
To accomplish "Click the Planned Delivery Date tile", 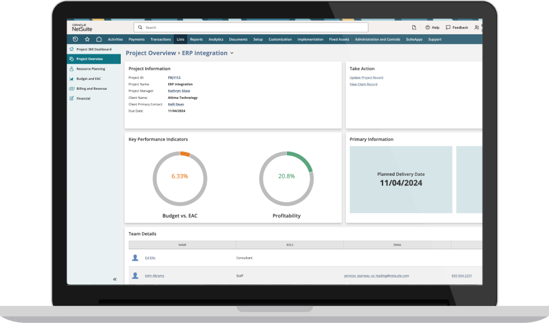I will [401, 180].
